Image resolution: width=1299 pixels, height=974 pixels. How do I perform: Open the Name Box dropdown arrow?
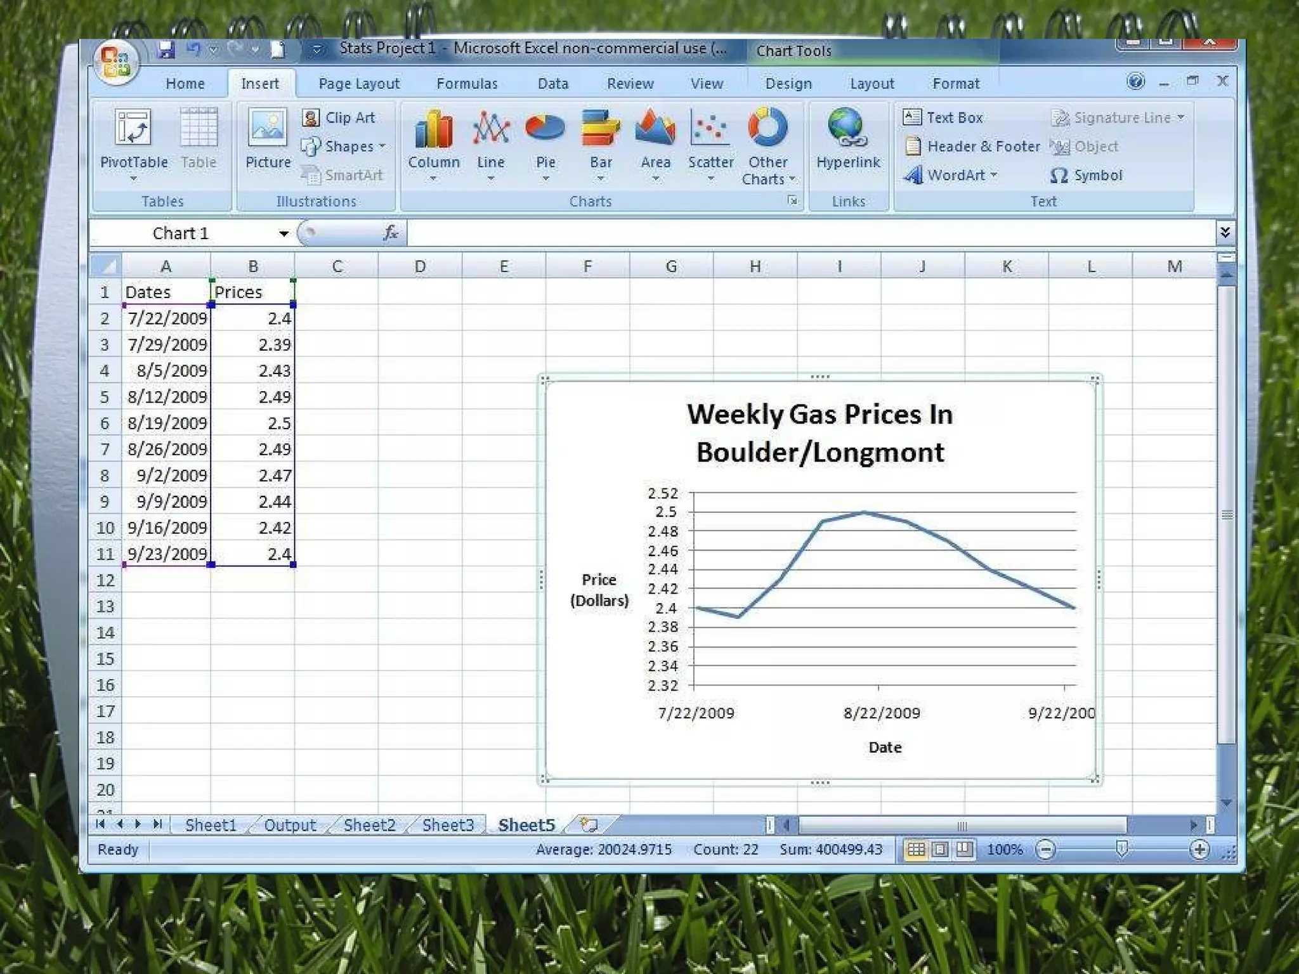point(284,234)
